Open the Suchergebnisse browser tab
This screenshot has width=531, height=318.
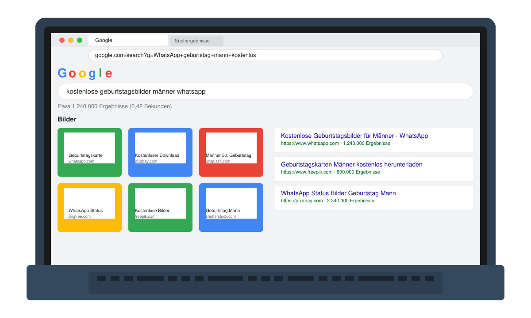(x=197, y=41)
